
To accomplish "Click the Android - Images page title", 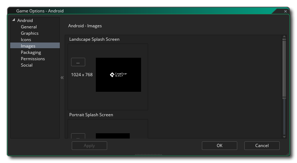I will click(x=85, y=26).
